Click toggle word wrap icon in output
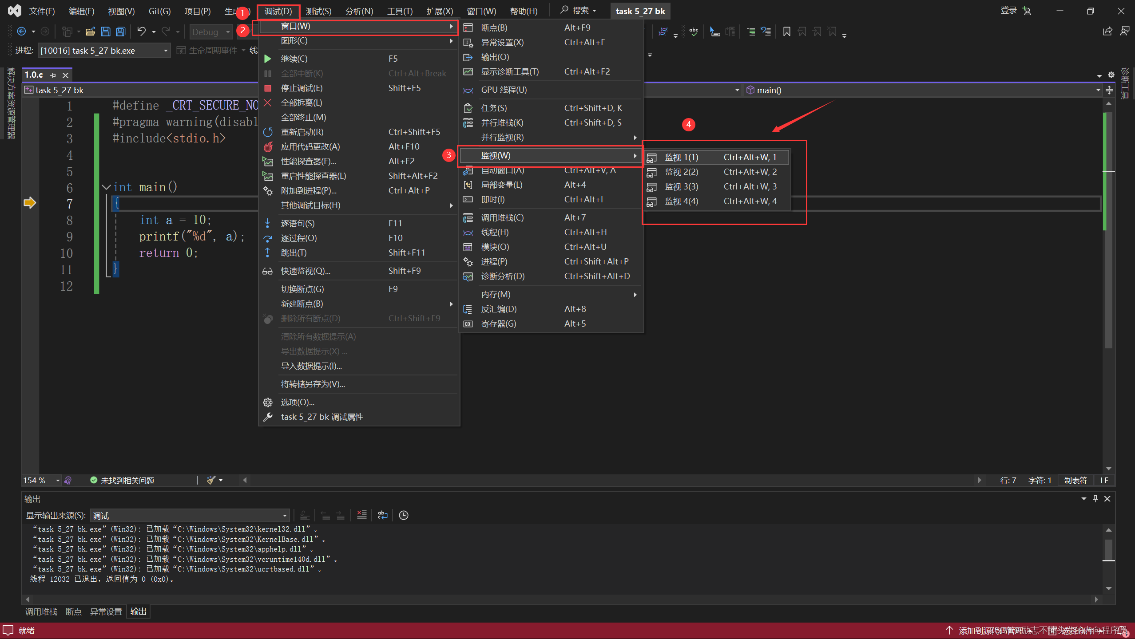The image size is (1135, 639). click(382, 515)
